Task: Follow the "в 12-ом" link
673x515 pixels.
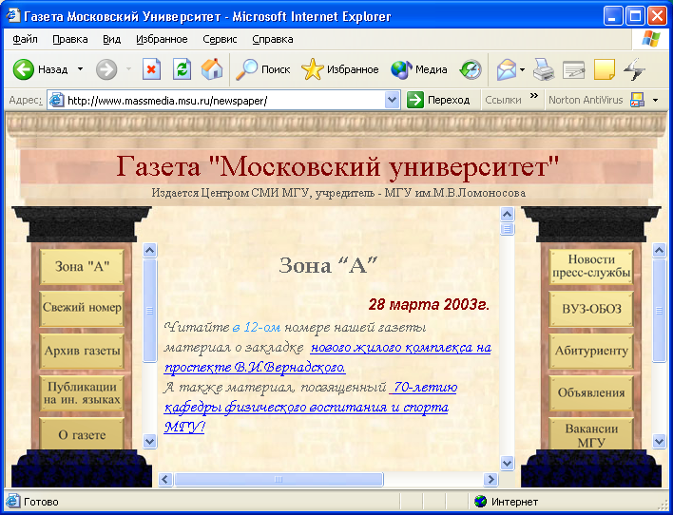Action: (x=257, y=328)
